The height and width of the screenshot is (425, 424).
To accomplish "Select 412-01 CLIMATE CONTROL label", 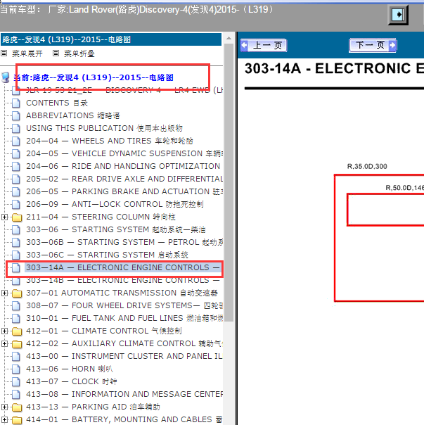I will pyautogui.click(x=104, y=331).
